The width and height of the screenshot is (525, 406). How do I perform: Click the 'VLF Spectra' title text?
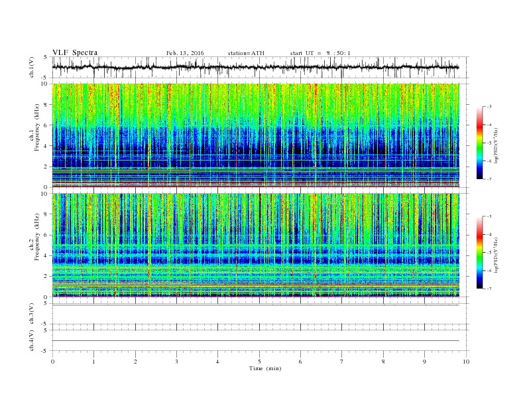(x=75, y=52)
